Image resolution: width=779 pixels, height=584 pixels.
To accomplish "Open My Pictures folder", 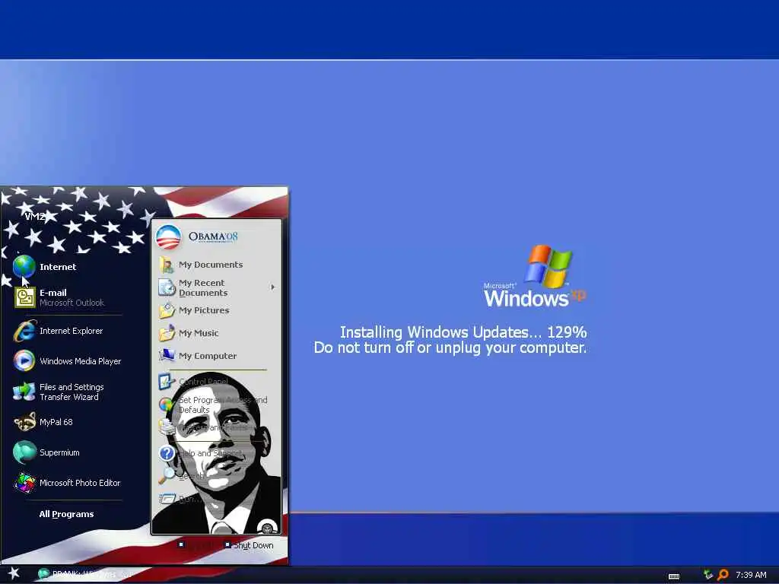I will coord(195,310).
